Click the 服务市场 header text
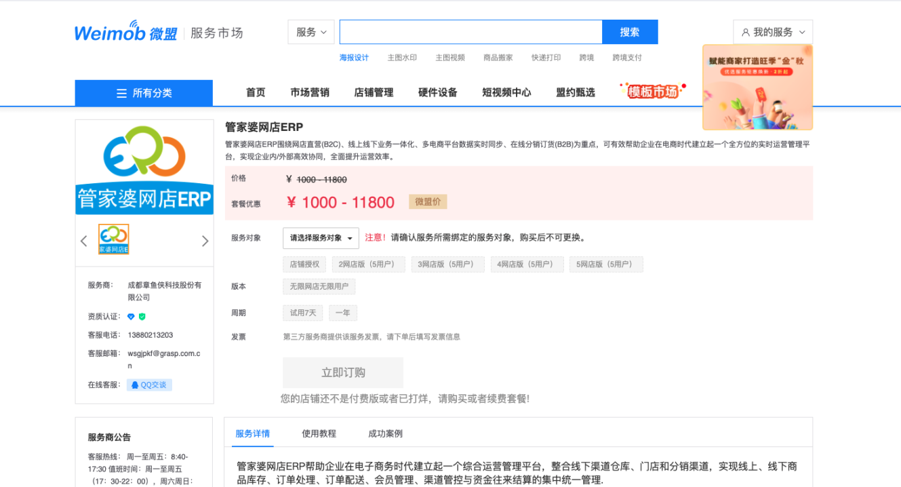Image resolution: width=901 pixels, height=487 pixels. [216, 33]
